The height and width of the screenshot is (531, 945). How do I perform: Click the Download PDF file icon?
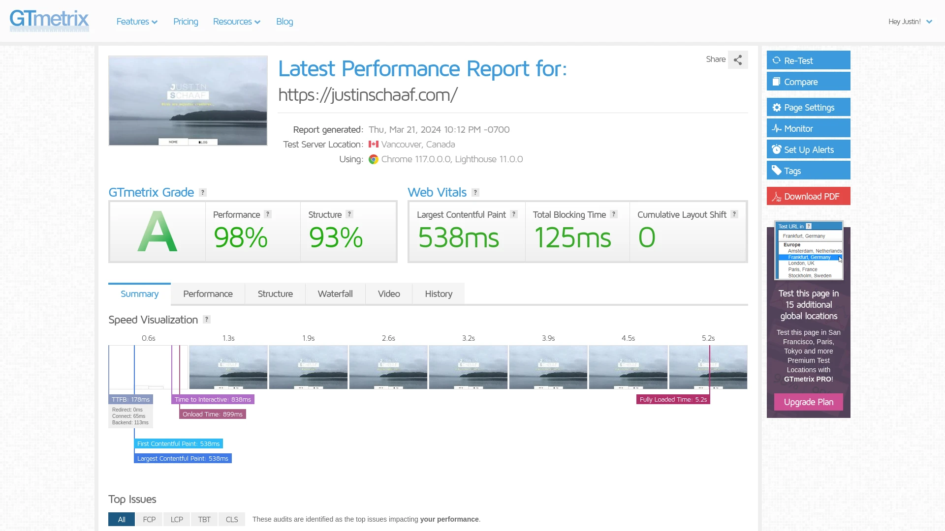776,197
